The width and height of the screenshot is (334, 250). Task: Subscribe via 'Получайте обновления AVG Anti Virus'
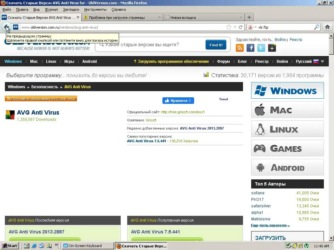pos(41,99)
